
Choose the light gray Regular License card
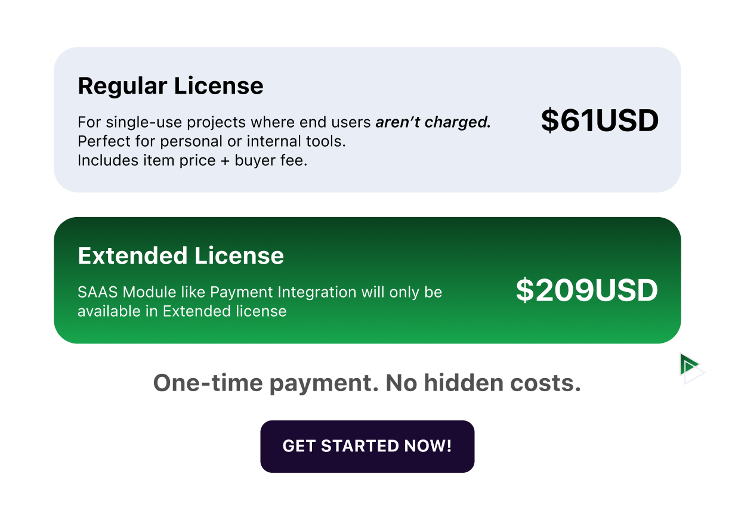click(x=367, y=120)
